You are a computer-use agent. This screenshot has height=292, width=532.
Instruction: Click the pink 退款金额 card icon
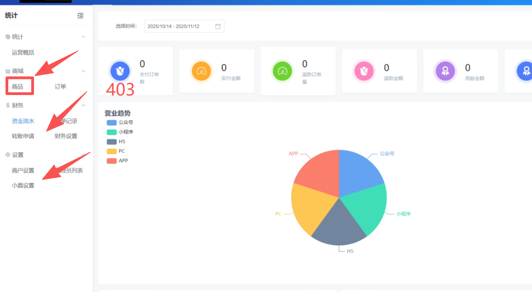(364, 71)
